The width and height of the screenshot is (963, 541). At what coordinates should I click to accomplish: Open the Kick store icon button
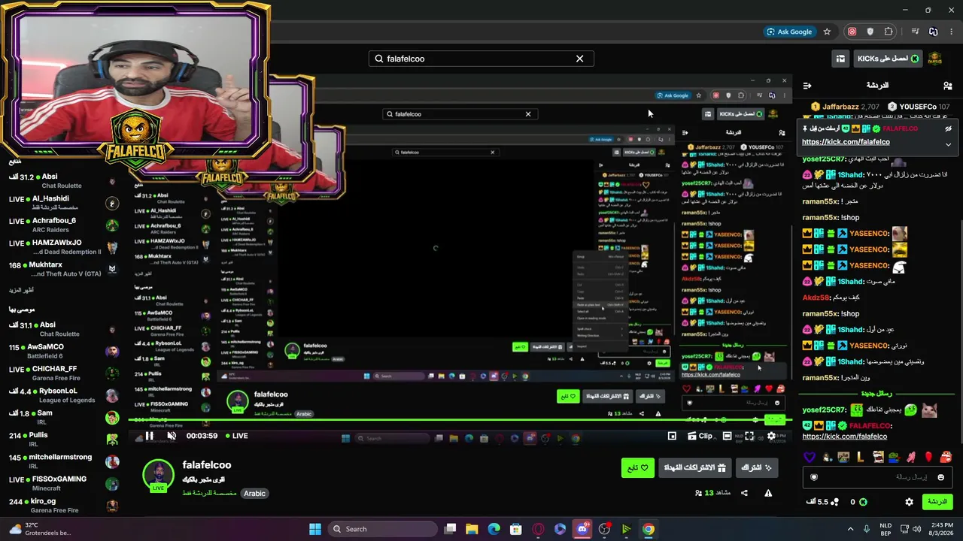point(840,59)
